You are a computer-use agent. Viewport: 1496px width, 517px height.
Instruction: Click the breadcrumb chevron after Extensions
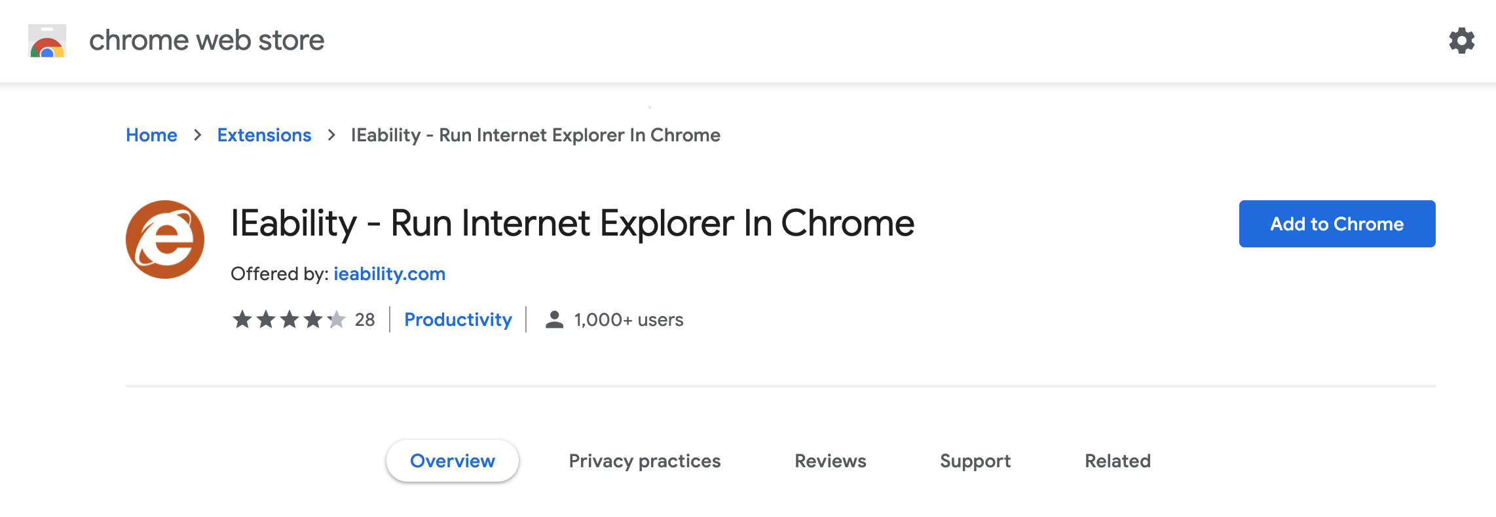pos(331,135)
